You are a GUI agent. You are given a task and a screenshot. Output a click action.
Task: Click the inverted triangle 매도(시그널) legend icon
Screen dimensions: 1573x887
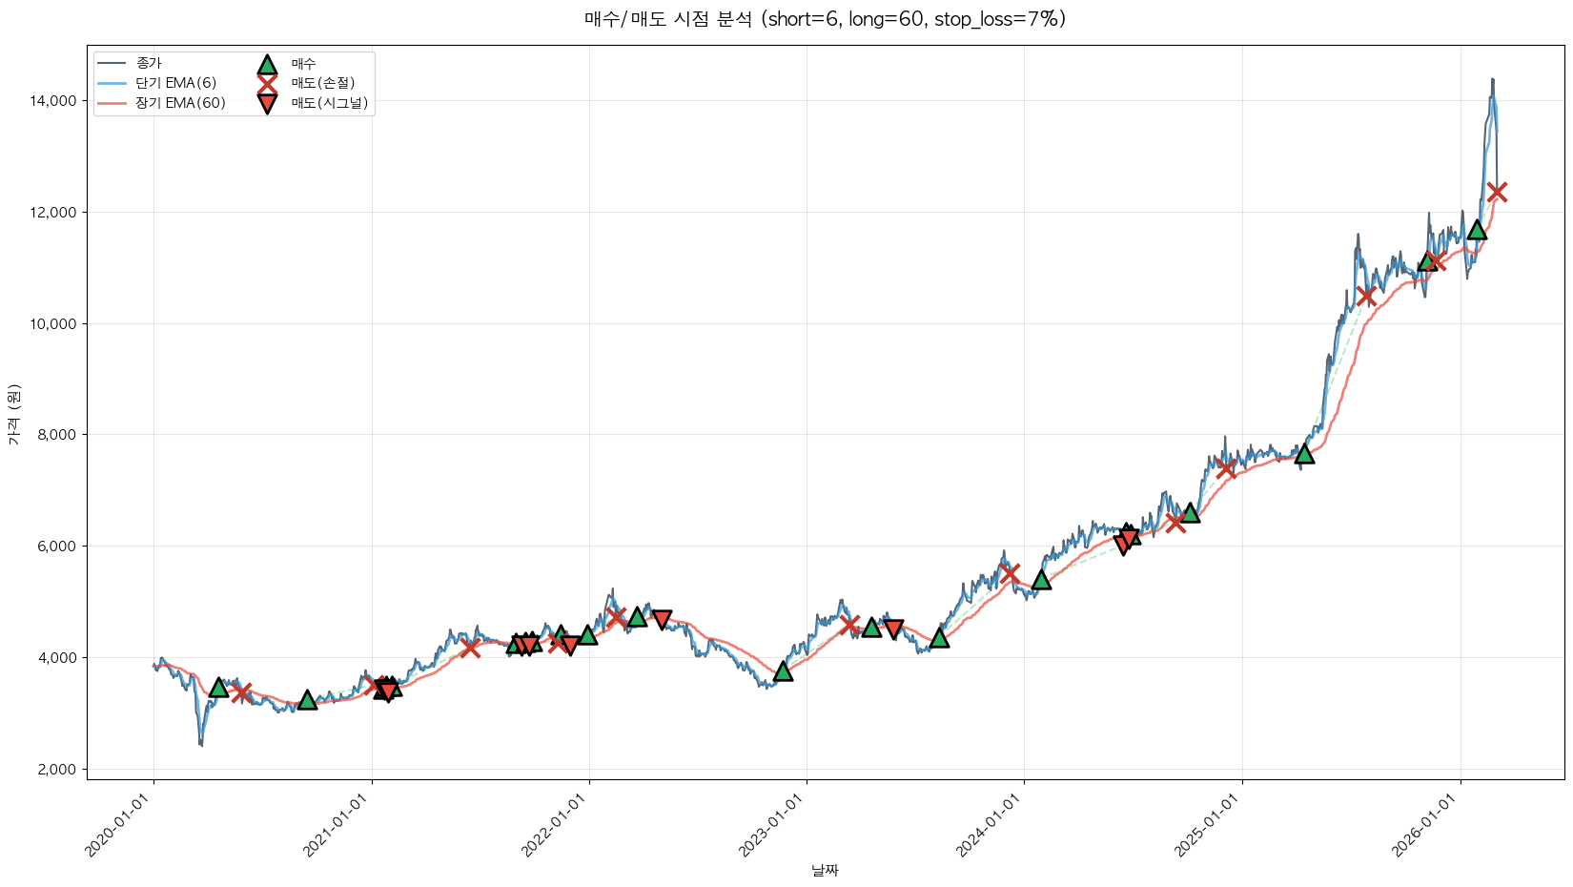click(x=267, y=103)
